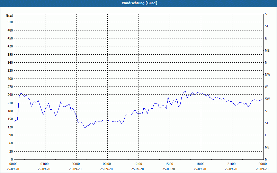Select the 25.09.20 date under 06:00

tap(75, 169)
